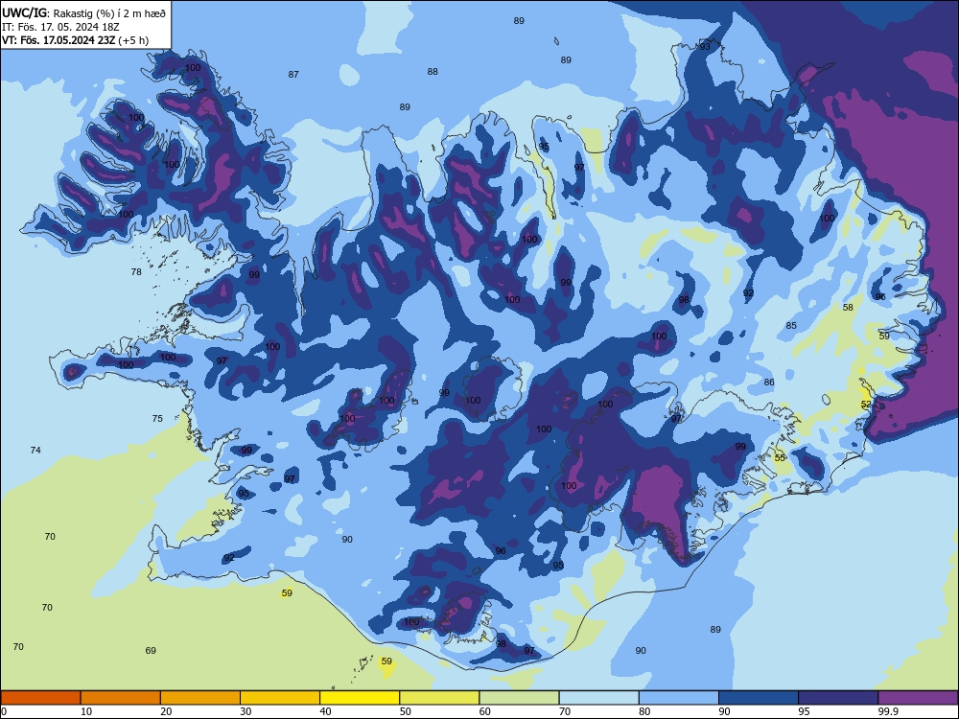Viewport: 959px width, 719px height.
Task: Click the value 58 in the east
Action: [848, 307]
